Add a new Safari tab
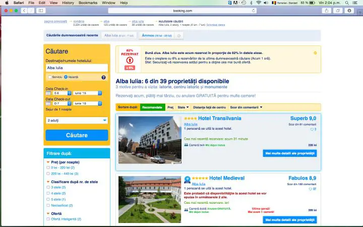 click(x=360, y=12)
